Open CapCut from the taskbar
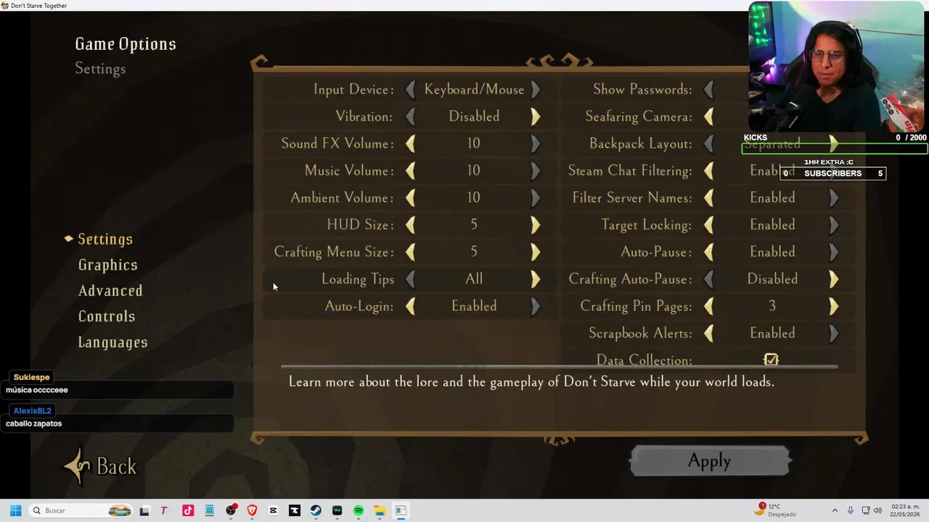929x522 pixels. 273,510
